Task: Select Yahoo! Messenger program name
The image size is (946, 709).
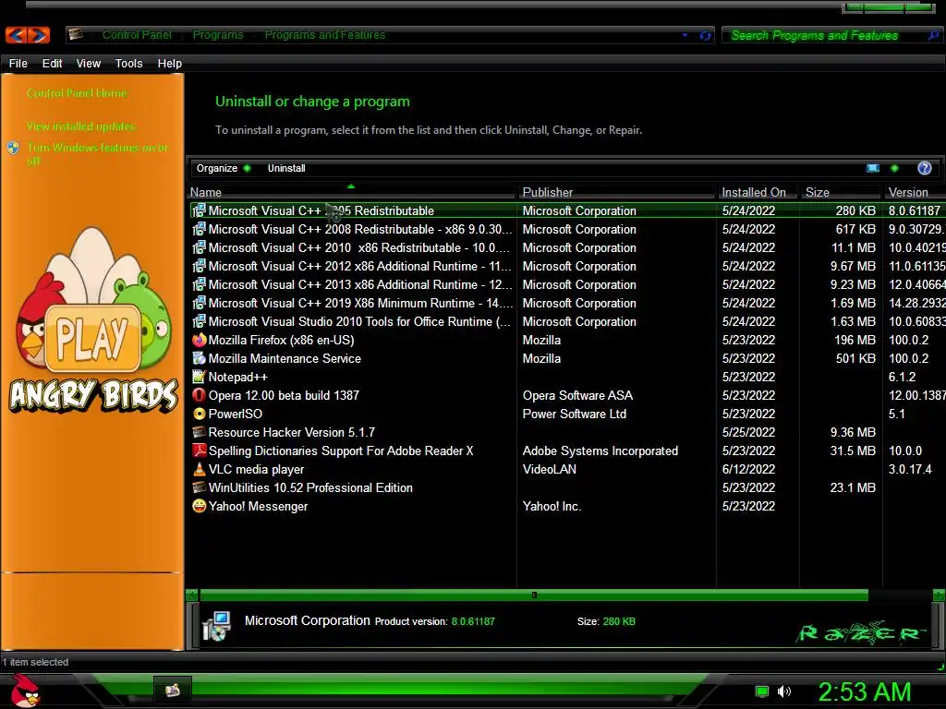Action: [x=259, y=507]
